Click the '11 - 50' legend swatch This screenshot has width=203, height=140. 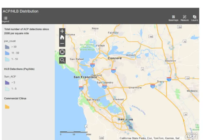tap(7, 53)
